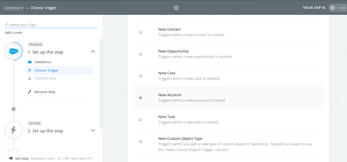
Task: Click 'Triggers when a new contact is created.'
Action: 192,35
